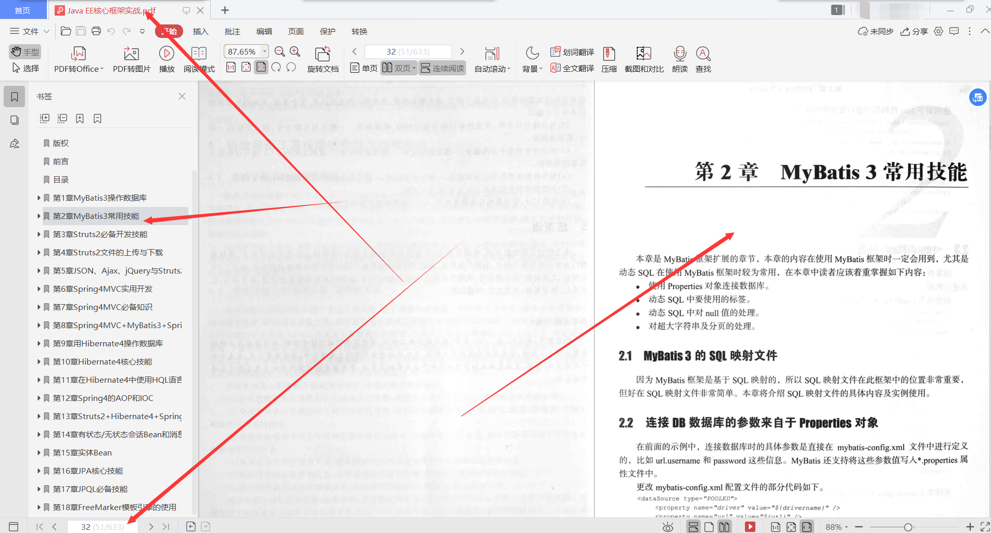Zoom out with the minus magnifier icon
This screenshot has height=533, width=991.
280,51
